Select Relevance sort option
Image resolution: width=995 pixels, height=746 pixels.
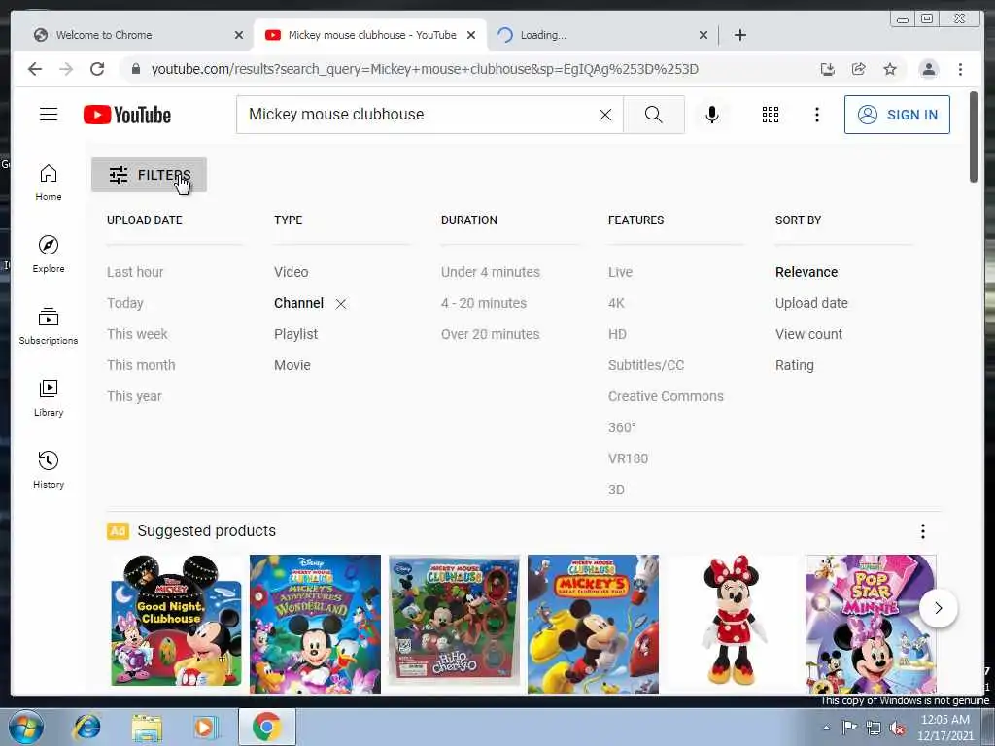(806, 272)
